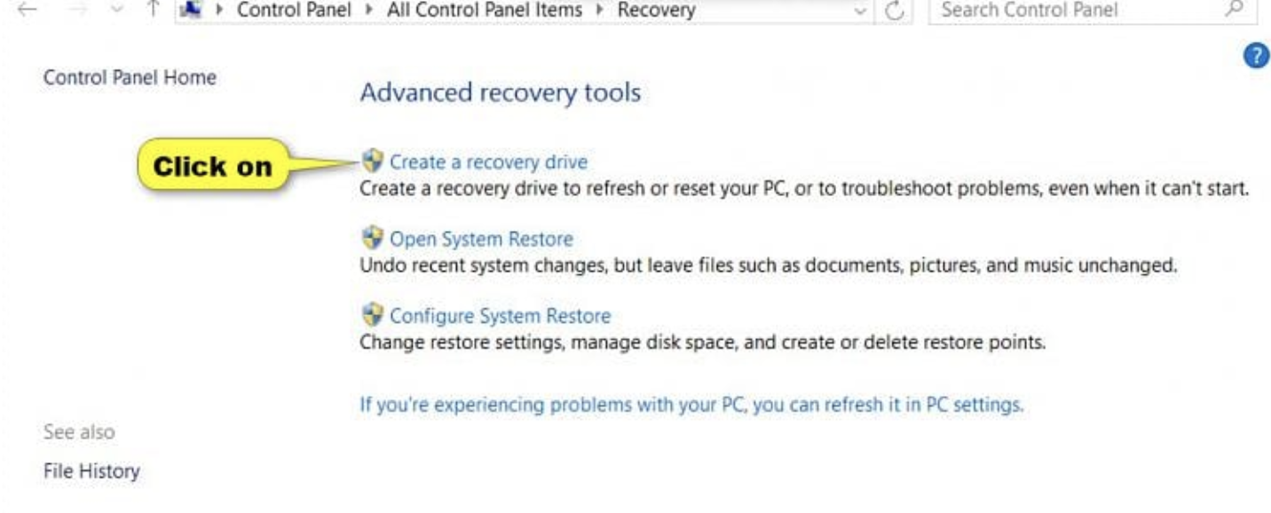Screen dimensions: 1271x513
Task: Open File History under See also
Action: [91, 471]
